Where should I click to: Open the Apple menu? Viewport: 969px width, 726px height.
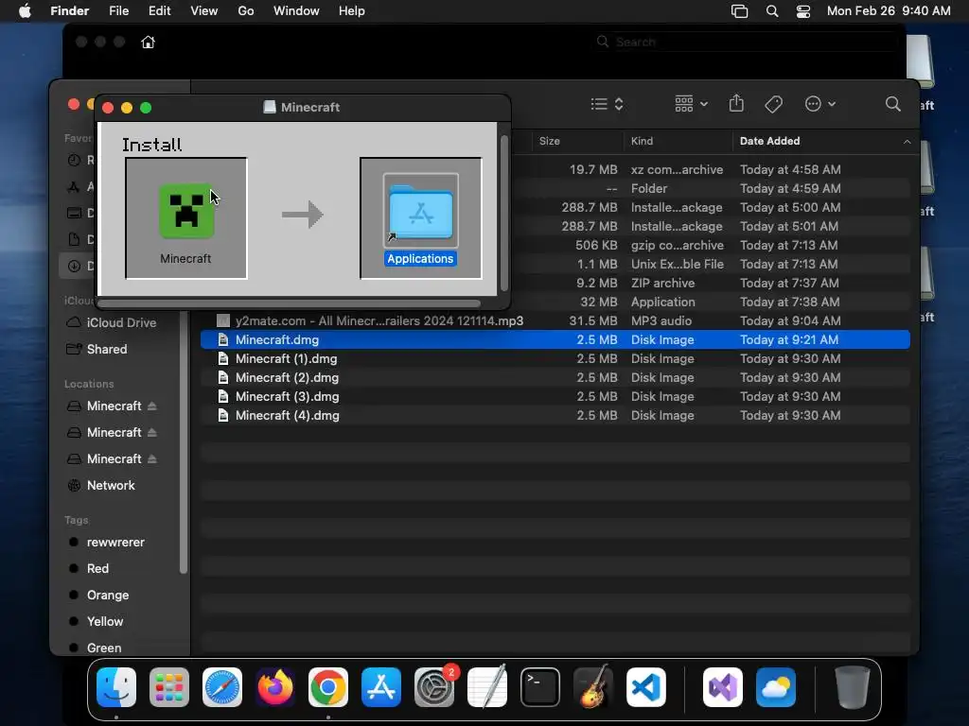(x=25, y=11)
